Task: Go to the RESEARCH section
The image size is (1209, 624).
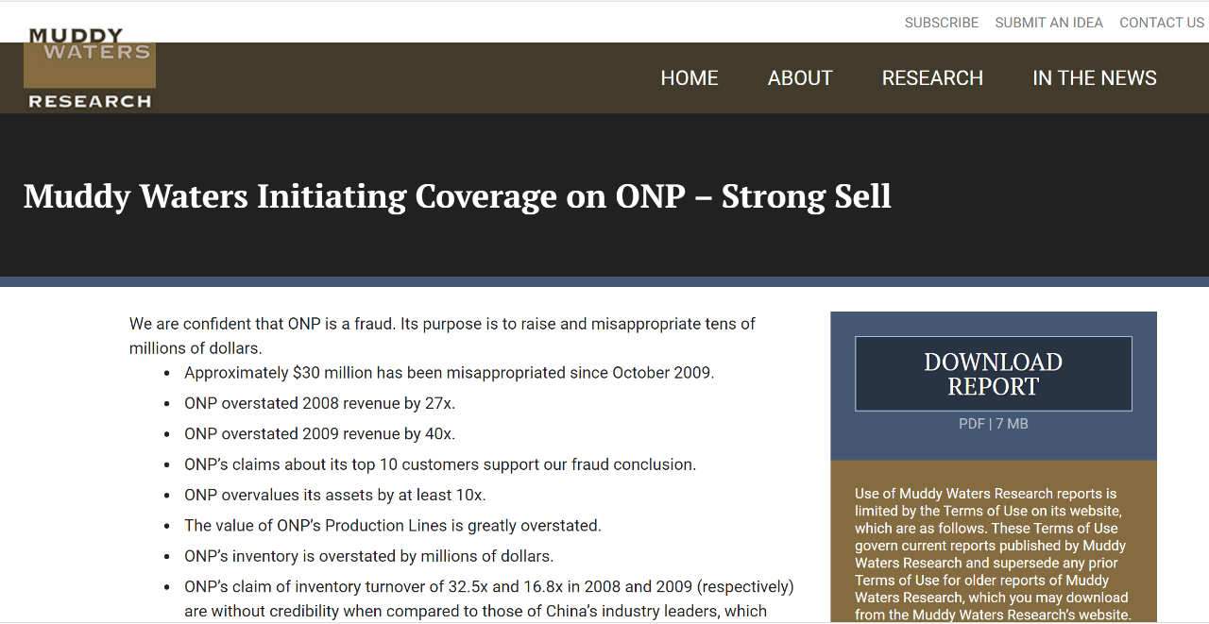Action: click(x=932, y=78)
